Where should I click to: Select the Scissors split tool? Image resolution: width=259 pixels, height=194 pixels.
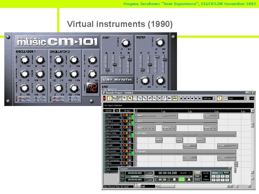(x=140, y=98)
